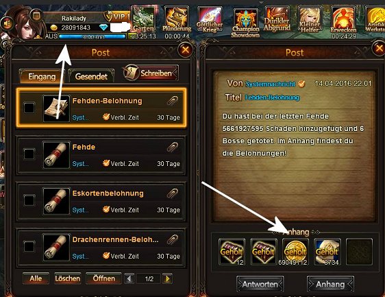Viewport: 385px width, 297px height.
Task: Switch to the Eingang tab
Action: [x=42, y=76]
